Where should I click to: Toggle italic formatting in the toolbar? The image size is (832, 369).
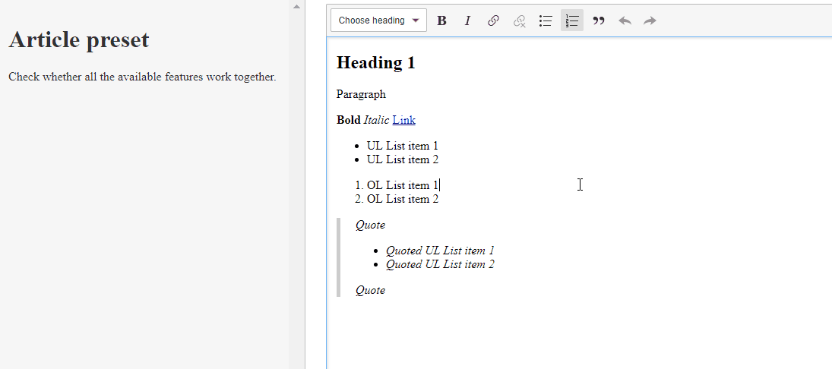point(467,20)
